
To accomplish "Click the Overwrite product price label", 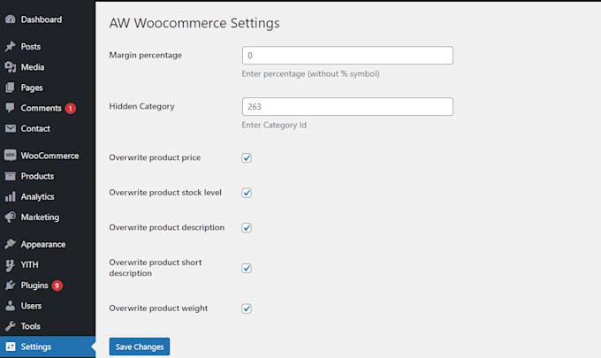I will pos(155,157).
